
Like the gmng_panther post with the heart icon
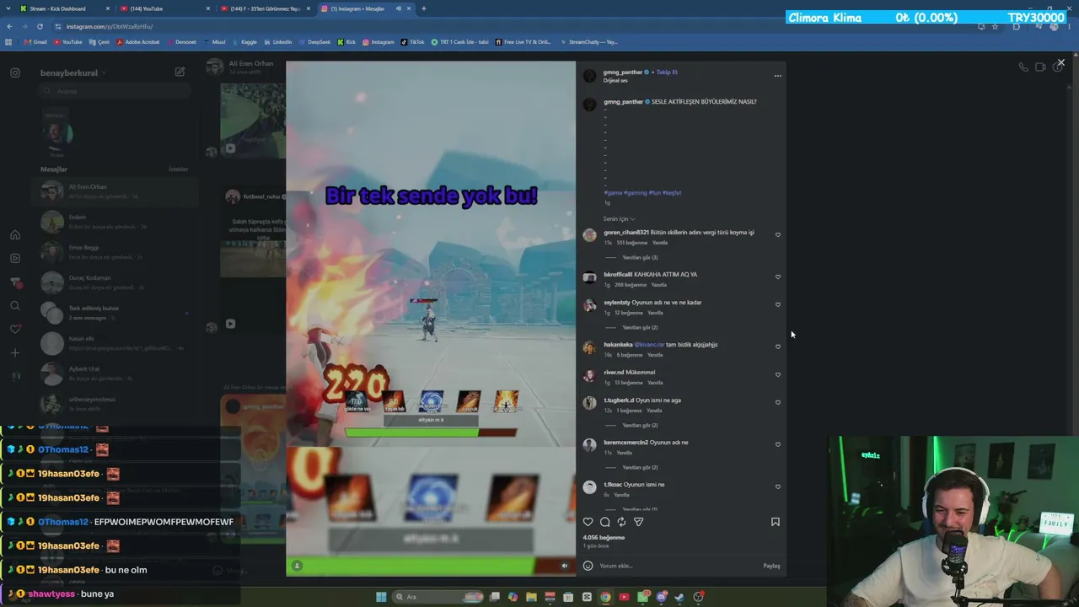pos(588,522)
